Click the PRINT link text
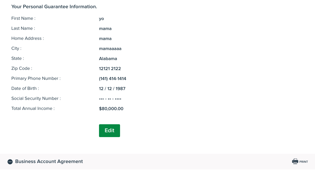Image resolution: width=315 pixels, height=172 pixels. [x=304, y=162]
